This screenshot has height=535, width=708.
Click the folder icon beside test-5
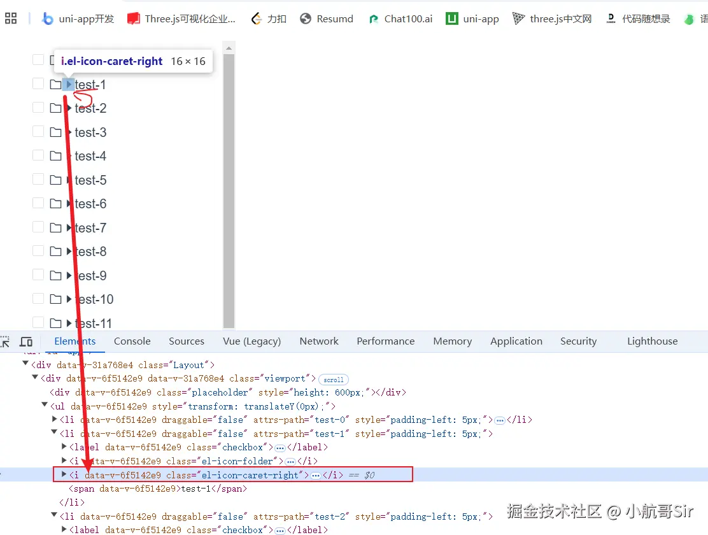point(55,180)
